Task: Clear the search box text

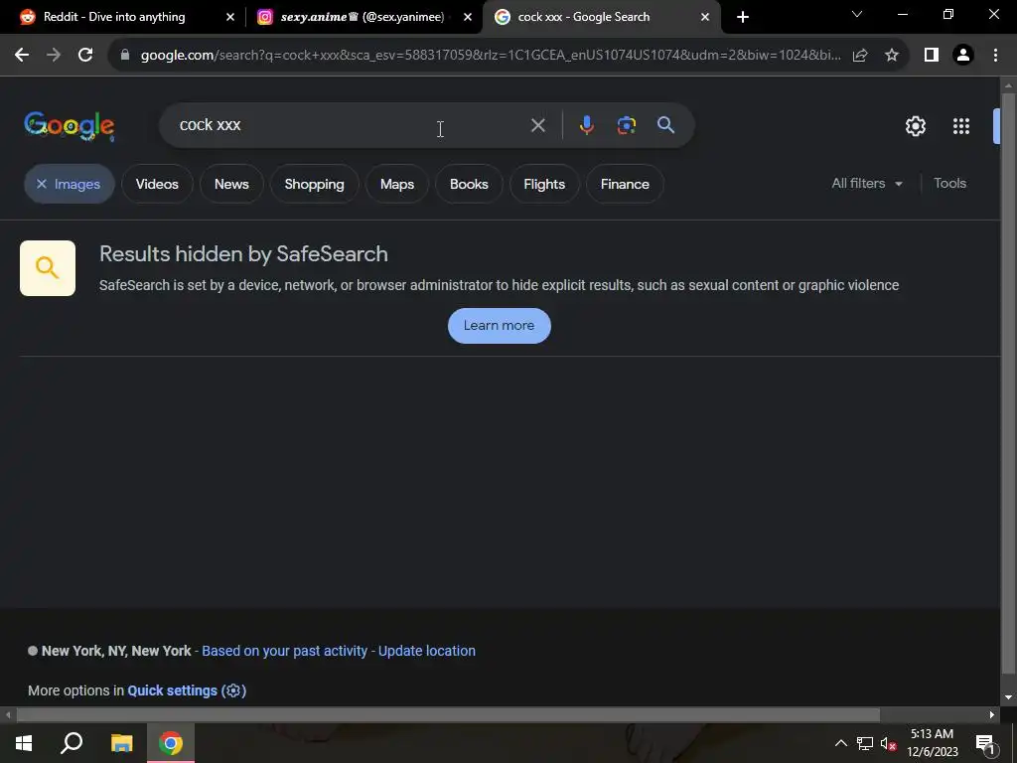Action: pos(537,125)
